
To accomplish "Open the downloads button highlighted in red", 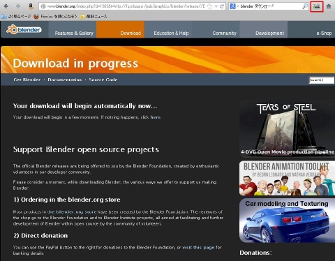I will tap(317, 6).
